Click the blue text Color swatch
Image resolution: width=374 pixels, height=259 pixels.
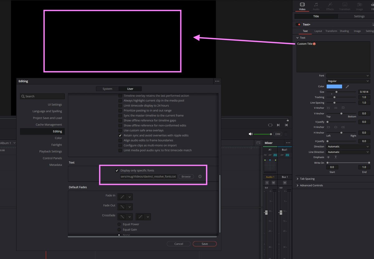[334, 86]
